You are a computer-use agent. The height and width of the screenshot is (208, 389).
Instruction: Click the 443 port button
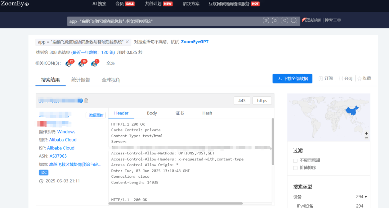[242, 101]
